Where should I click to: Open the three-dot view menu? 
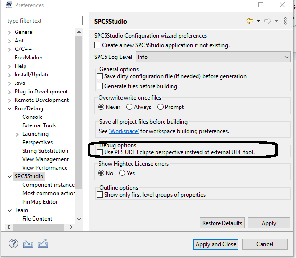(285, 21)
